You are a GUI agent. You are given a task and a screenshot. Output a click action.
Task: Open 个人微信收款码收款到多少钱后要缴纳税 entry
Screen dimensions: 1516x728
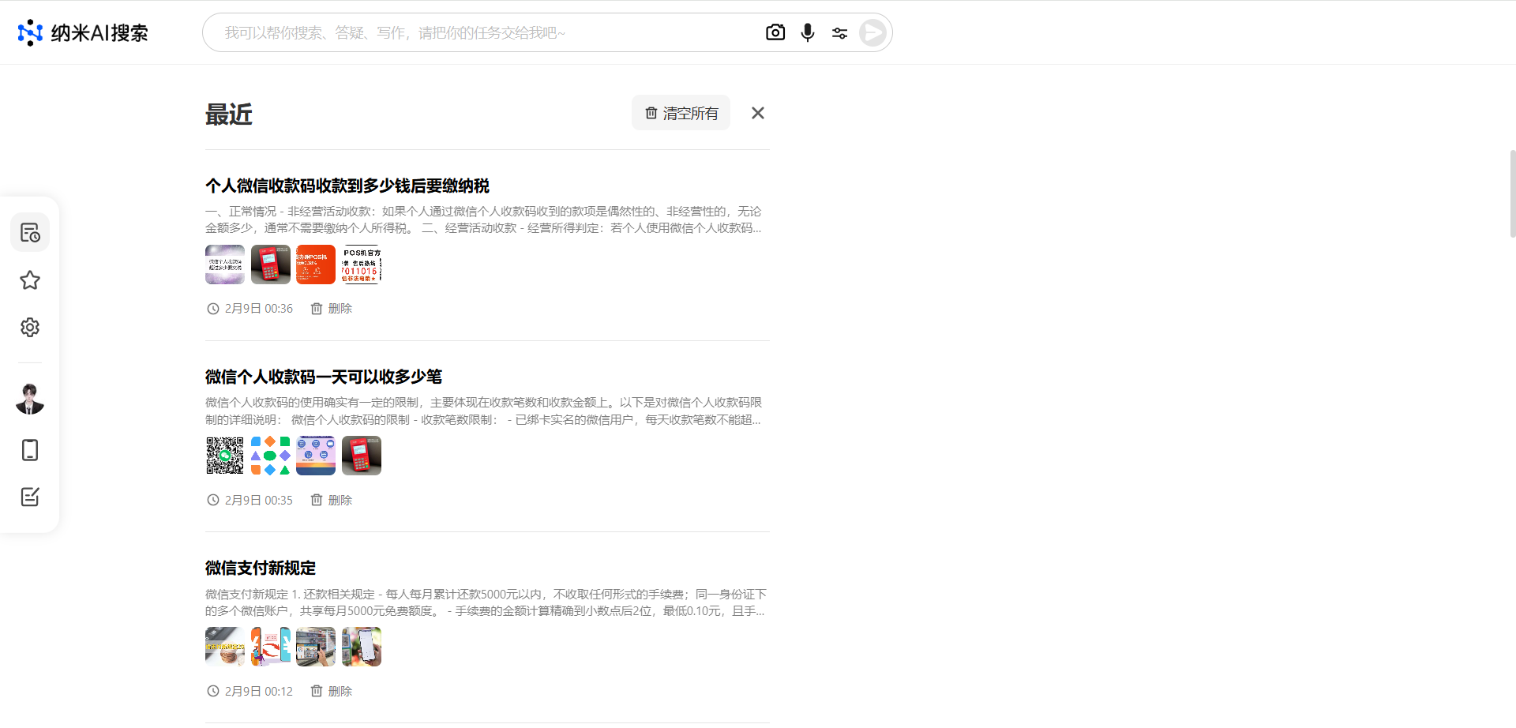(347, 186)
